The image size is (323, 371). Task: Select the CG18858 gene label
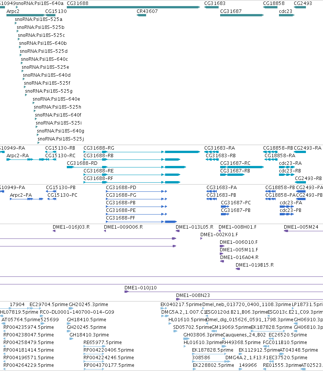click(x=274, y=3)
